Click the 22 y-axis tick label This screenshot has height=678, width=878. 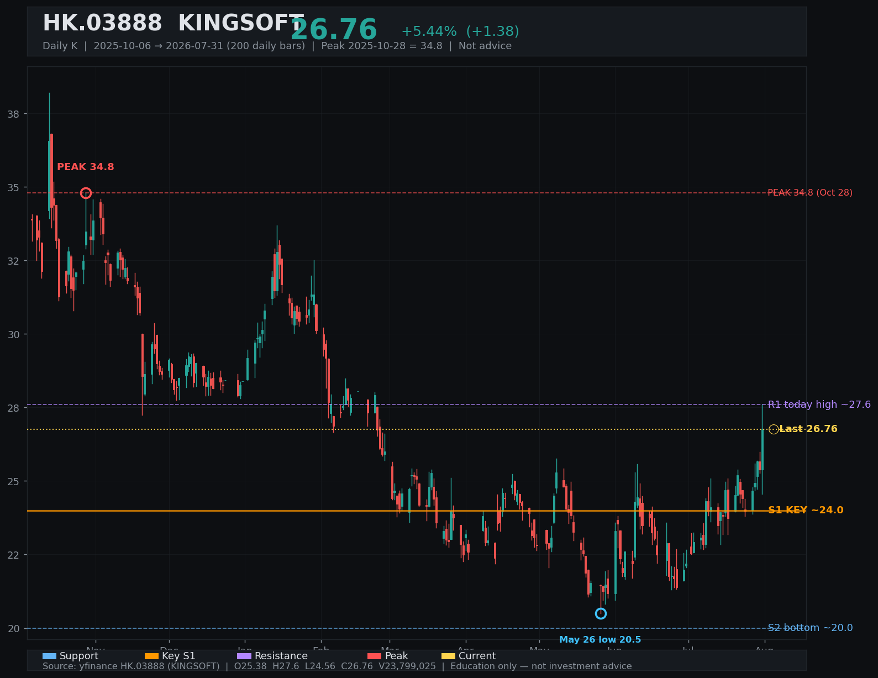coord(13,555)
